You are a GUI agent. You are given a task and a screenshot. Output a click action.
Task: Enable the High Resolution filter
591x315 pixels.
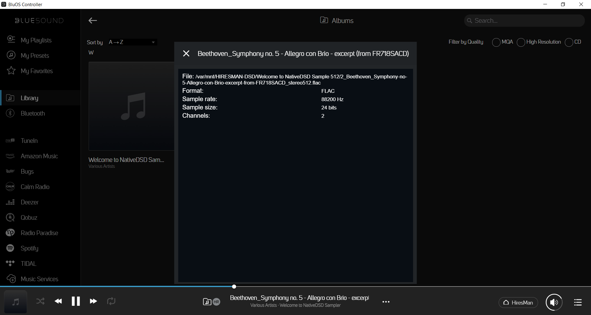click(x=521, y=42)
